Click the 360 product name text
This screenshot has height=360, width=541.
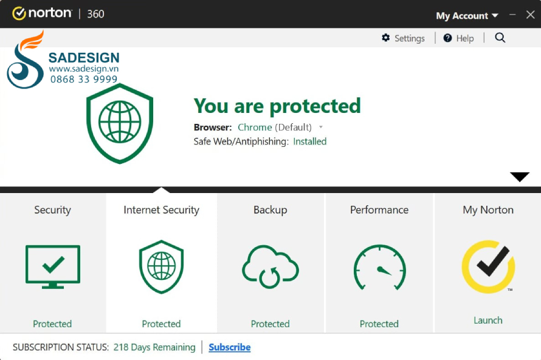[95, 14]
